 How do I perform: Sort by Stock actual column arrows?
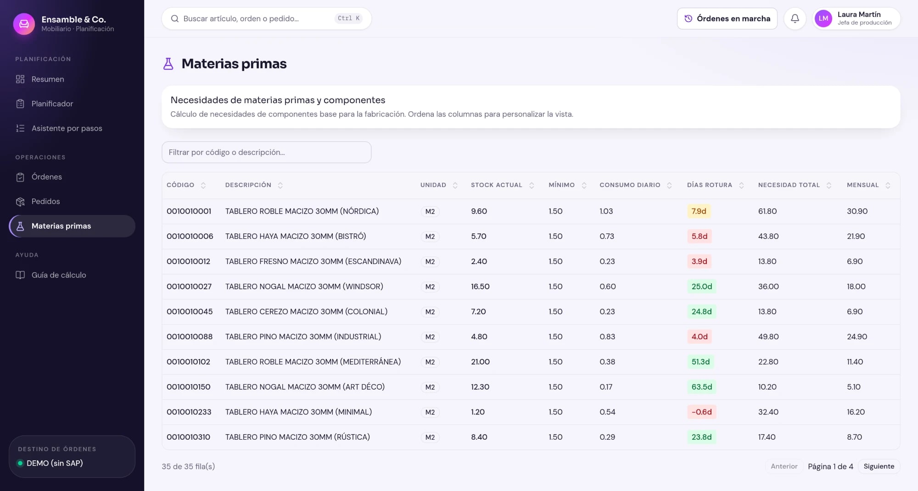[532, 185]
